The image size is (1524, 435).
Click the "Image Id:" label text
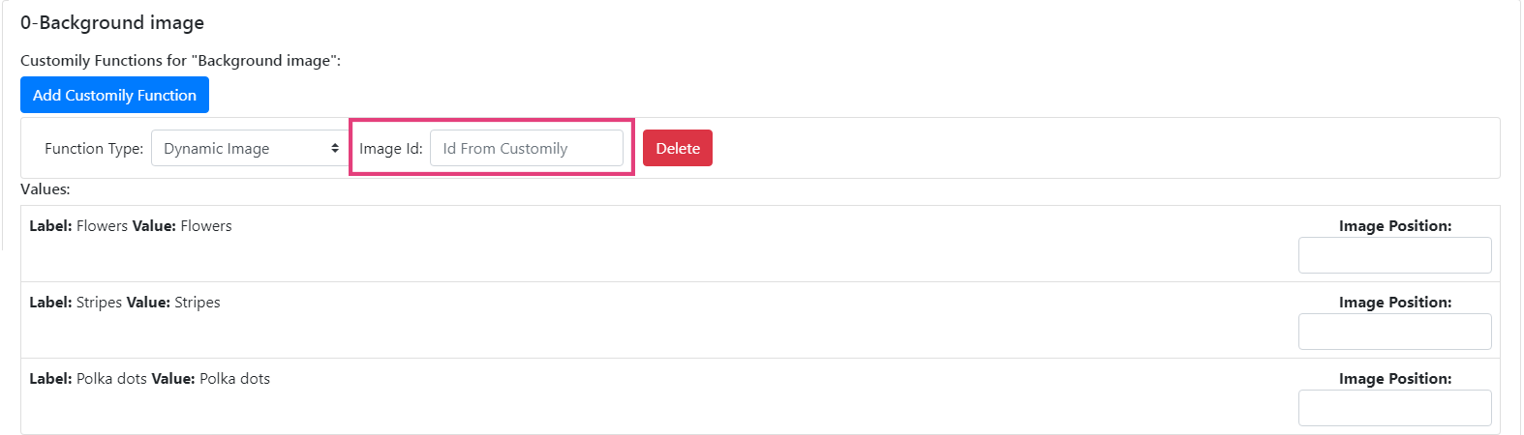pos(391,149)
